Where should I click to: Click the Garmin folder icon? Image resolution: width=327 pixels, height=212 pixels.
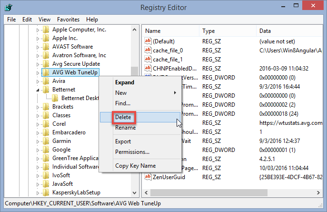point(46,141)
